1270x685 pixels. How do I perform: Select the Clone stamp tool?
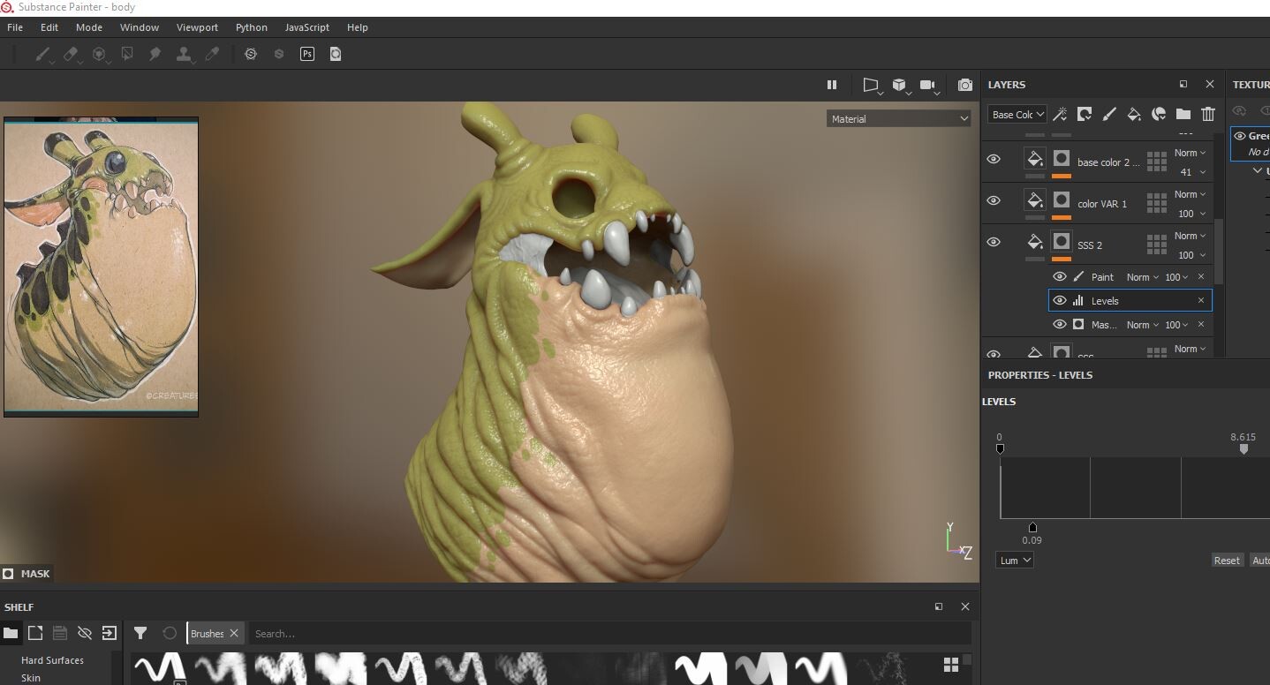point(184,54)
